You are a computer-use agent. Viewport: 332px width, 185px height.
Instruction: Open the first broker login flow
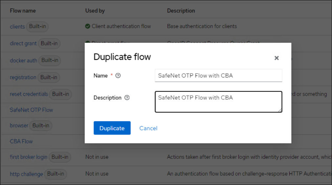29,157
